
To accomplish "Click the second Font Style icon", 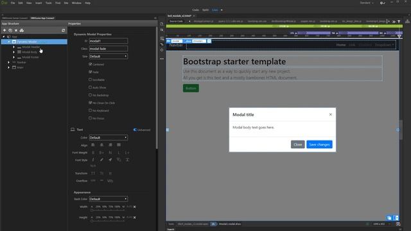I will [101, 160].
